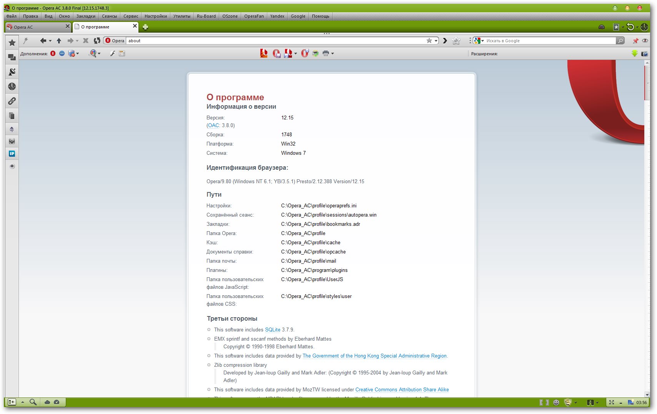Open the Windows panel in sidebar
Screen dimensions: 657x414
tap(12, 57)
